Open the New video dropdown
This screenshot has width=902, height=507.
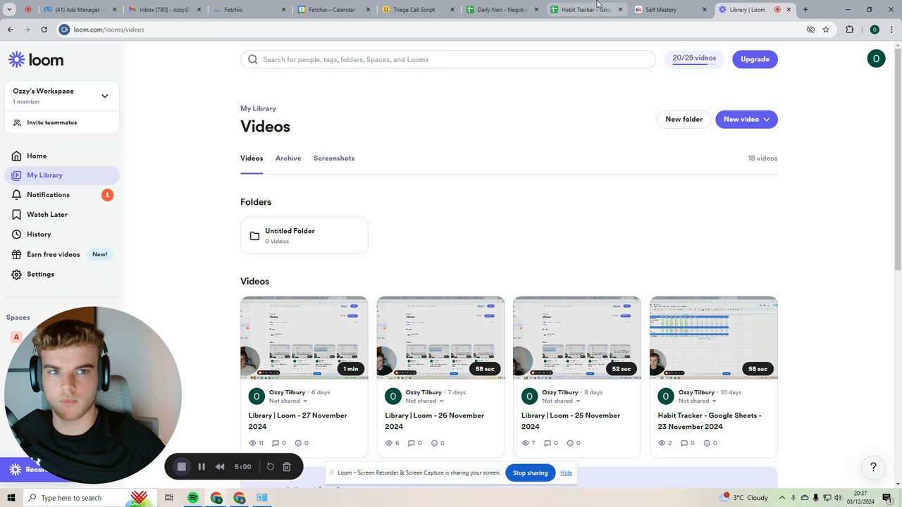(746, 119)
